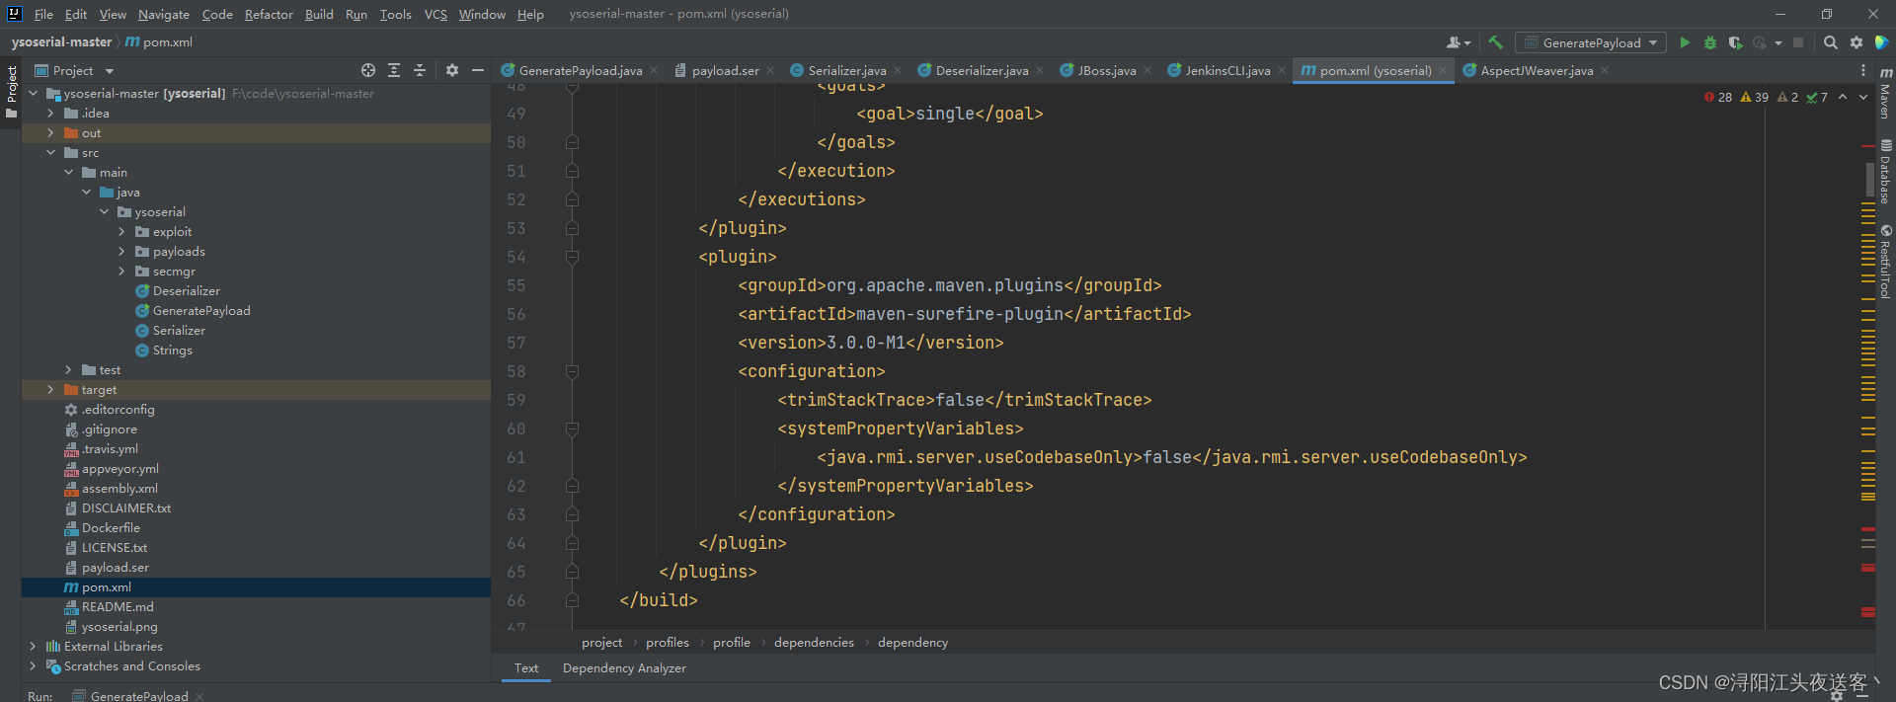Jump to next highlighted error arrow
Screen dimensions: 1896x702
pyautogui.click(x=1863, y=97)
